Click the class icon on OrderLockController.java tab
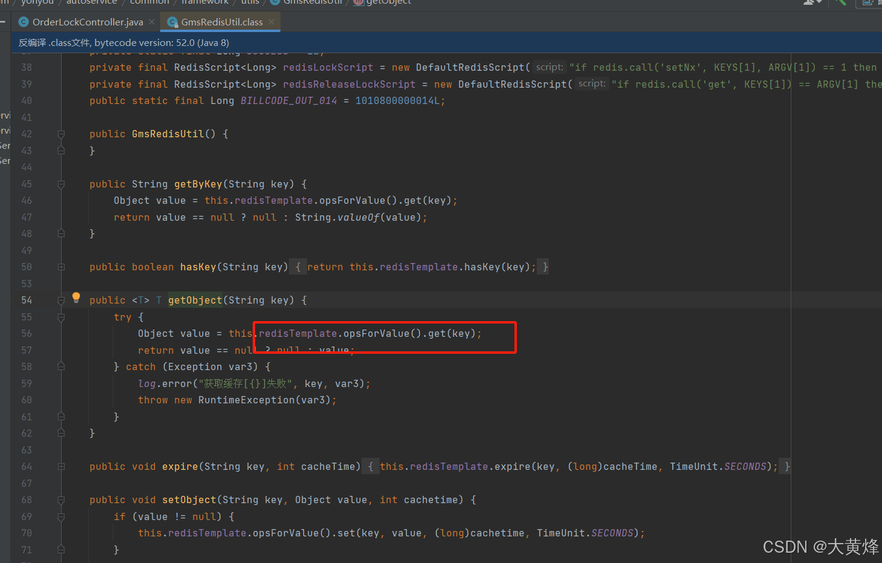This screenshot has height=563, width=882. [24, 22]
